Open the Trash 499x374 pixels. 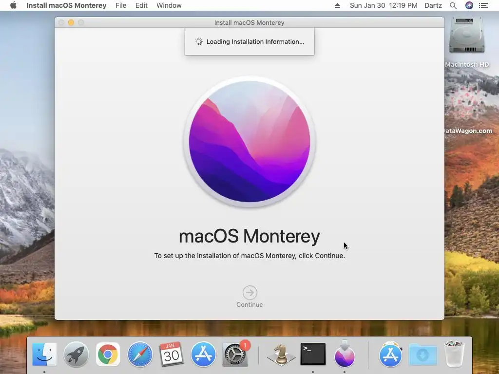click(x=454, y=354)
